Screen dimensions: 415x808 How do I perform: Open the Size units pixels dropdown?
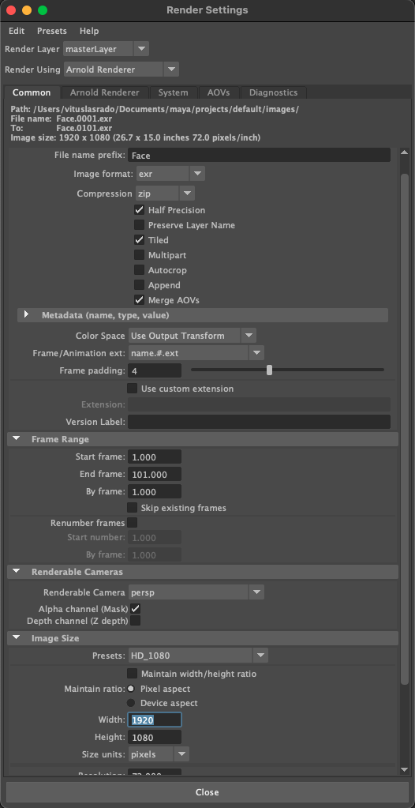(x=159, y=754)
